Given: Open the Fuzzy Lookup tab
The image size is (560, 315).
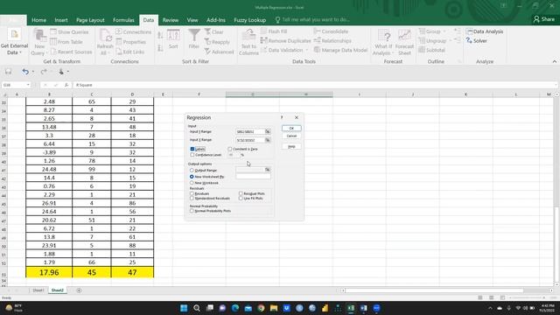Looking at the screenshot, I should [x=250, y=20].
